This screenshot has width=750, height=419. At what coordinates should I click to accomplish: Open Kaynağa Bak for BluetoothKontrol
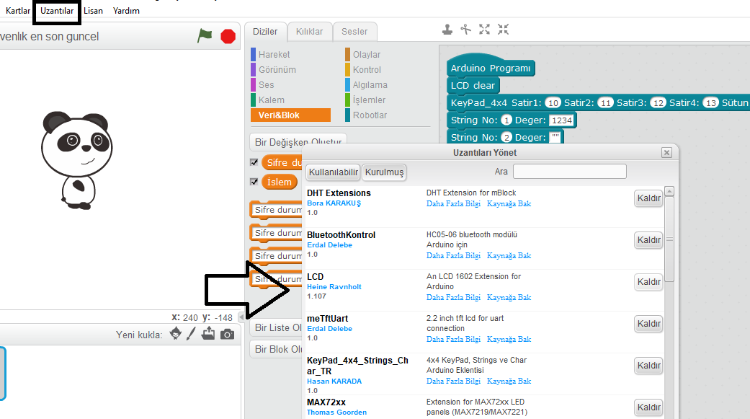[509, 256]
